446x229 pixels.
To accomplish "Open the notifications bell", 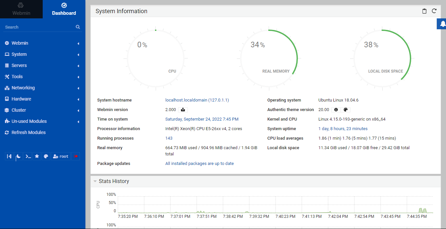I will click(x=442, y=24).
